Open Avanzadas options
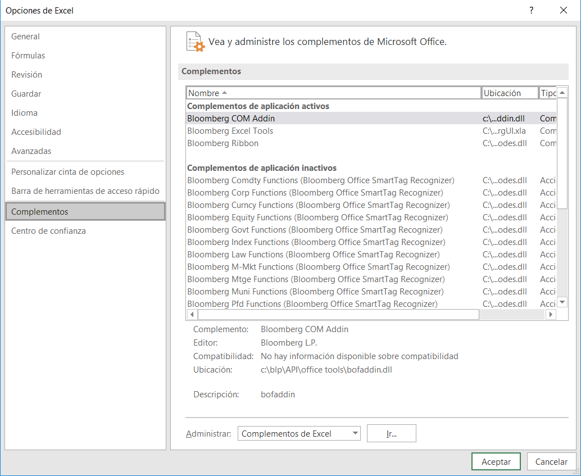Screen dimensions: 581x476 85,151
